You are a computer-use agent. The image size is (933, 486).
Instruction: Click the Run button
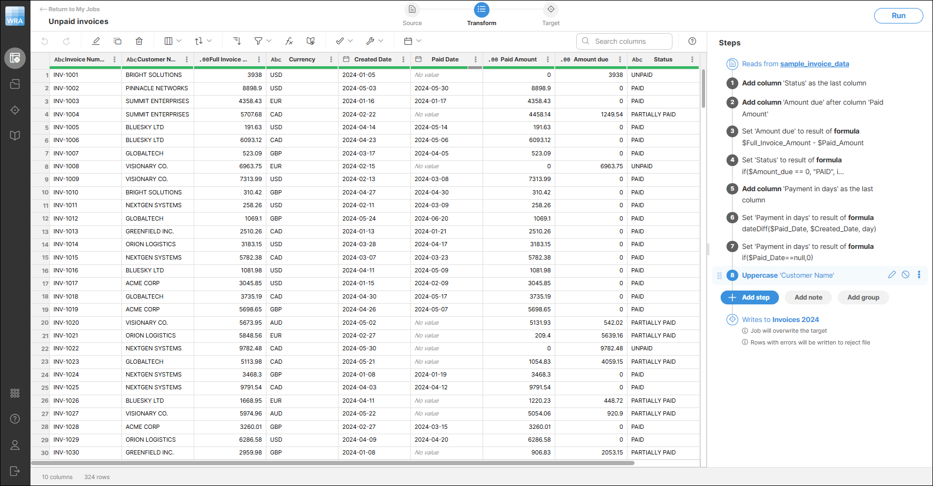click(x=898, y=15)
